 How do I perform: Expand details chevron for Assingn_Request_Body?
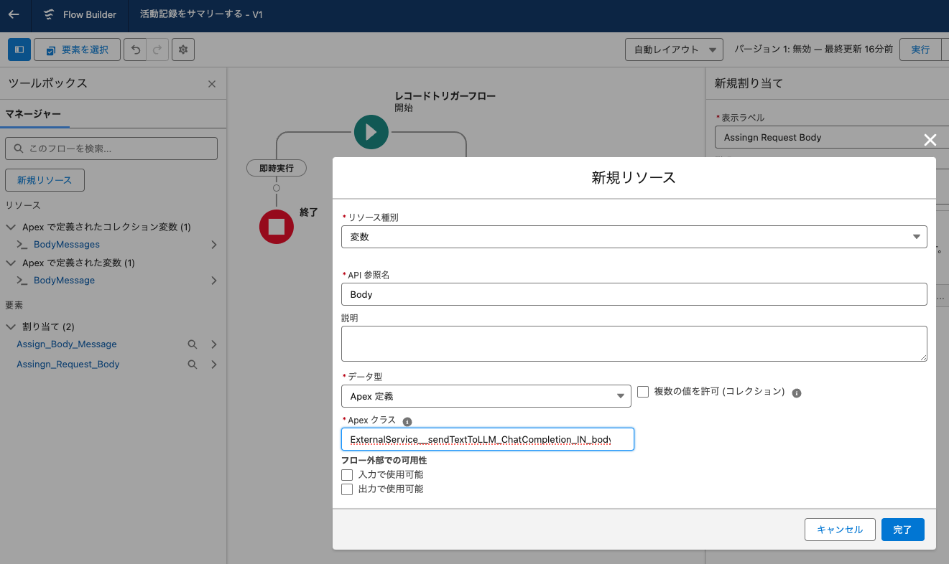pos(214,365)
